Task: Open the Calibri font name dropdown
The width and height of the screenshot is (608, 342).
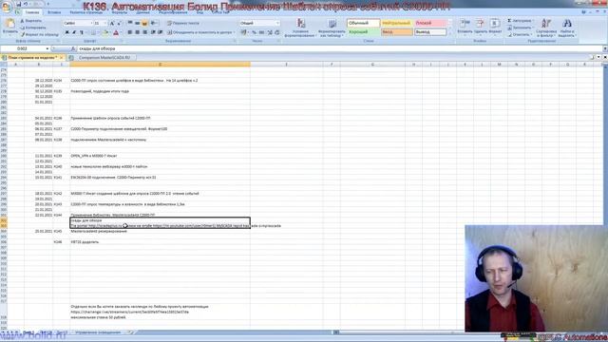Action: point(91,23)
